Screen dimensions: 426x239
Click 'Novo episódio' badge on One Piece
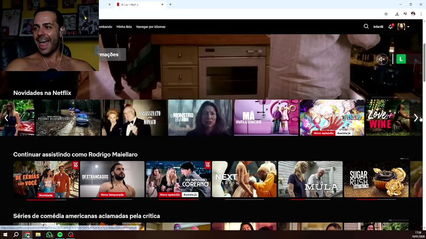point(323,133)
